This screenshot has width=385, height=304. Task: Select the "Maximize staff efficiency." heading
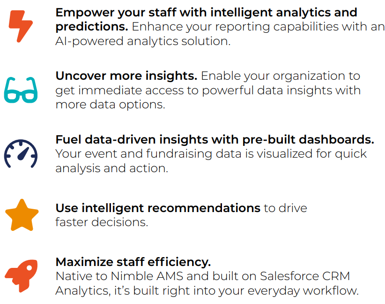tap(133, 262)
